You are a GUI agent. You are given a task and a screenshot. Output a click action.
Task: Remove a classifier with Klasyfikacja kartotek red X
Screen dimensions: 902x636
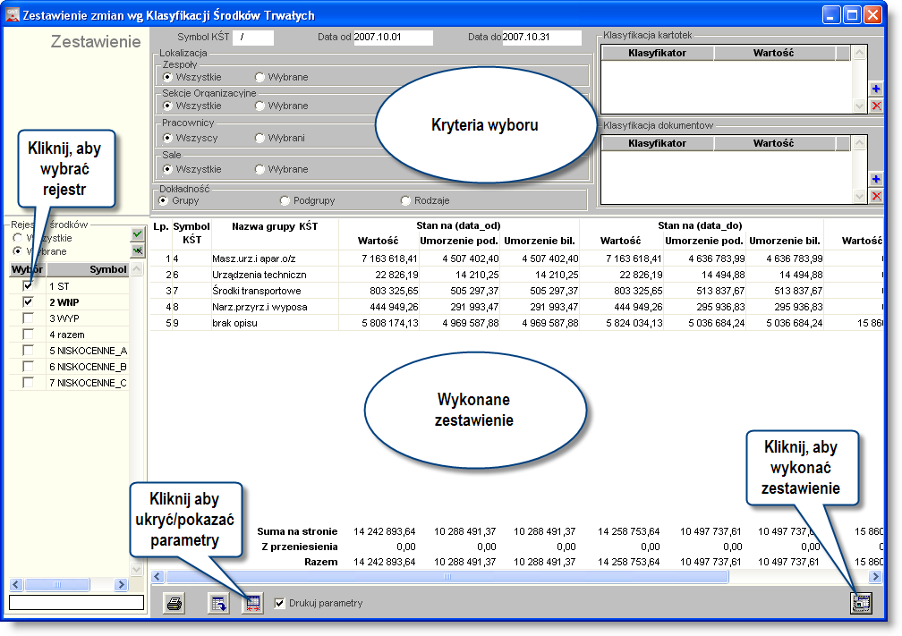(x=876, y=106)
